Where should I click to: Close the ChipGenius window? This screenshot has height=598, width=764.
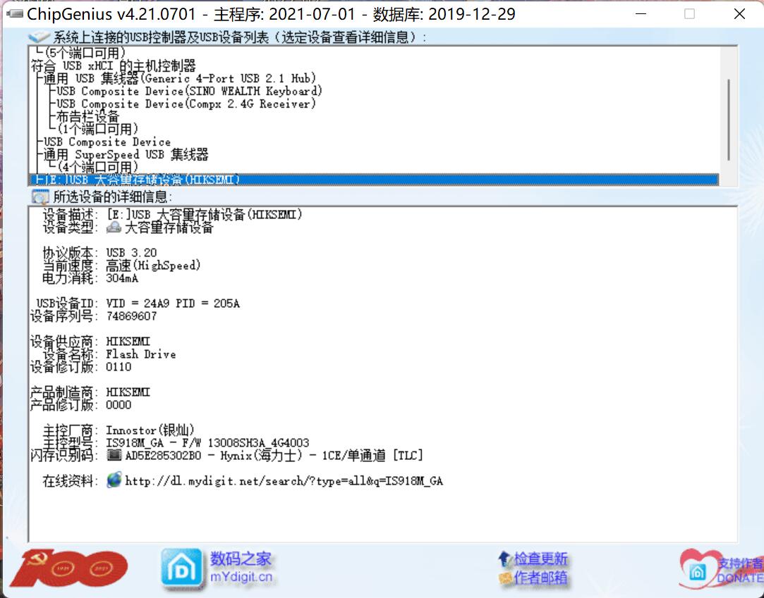(739, 14)
